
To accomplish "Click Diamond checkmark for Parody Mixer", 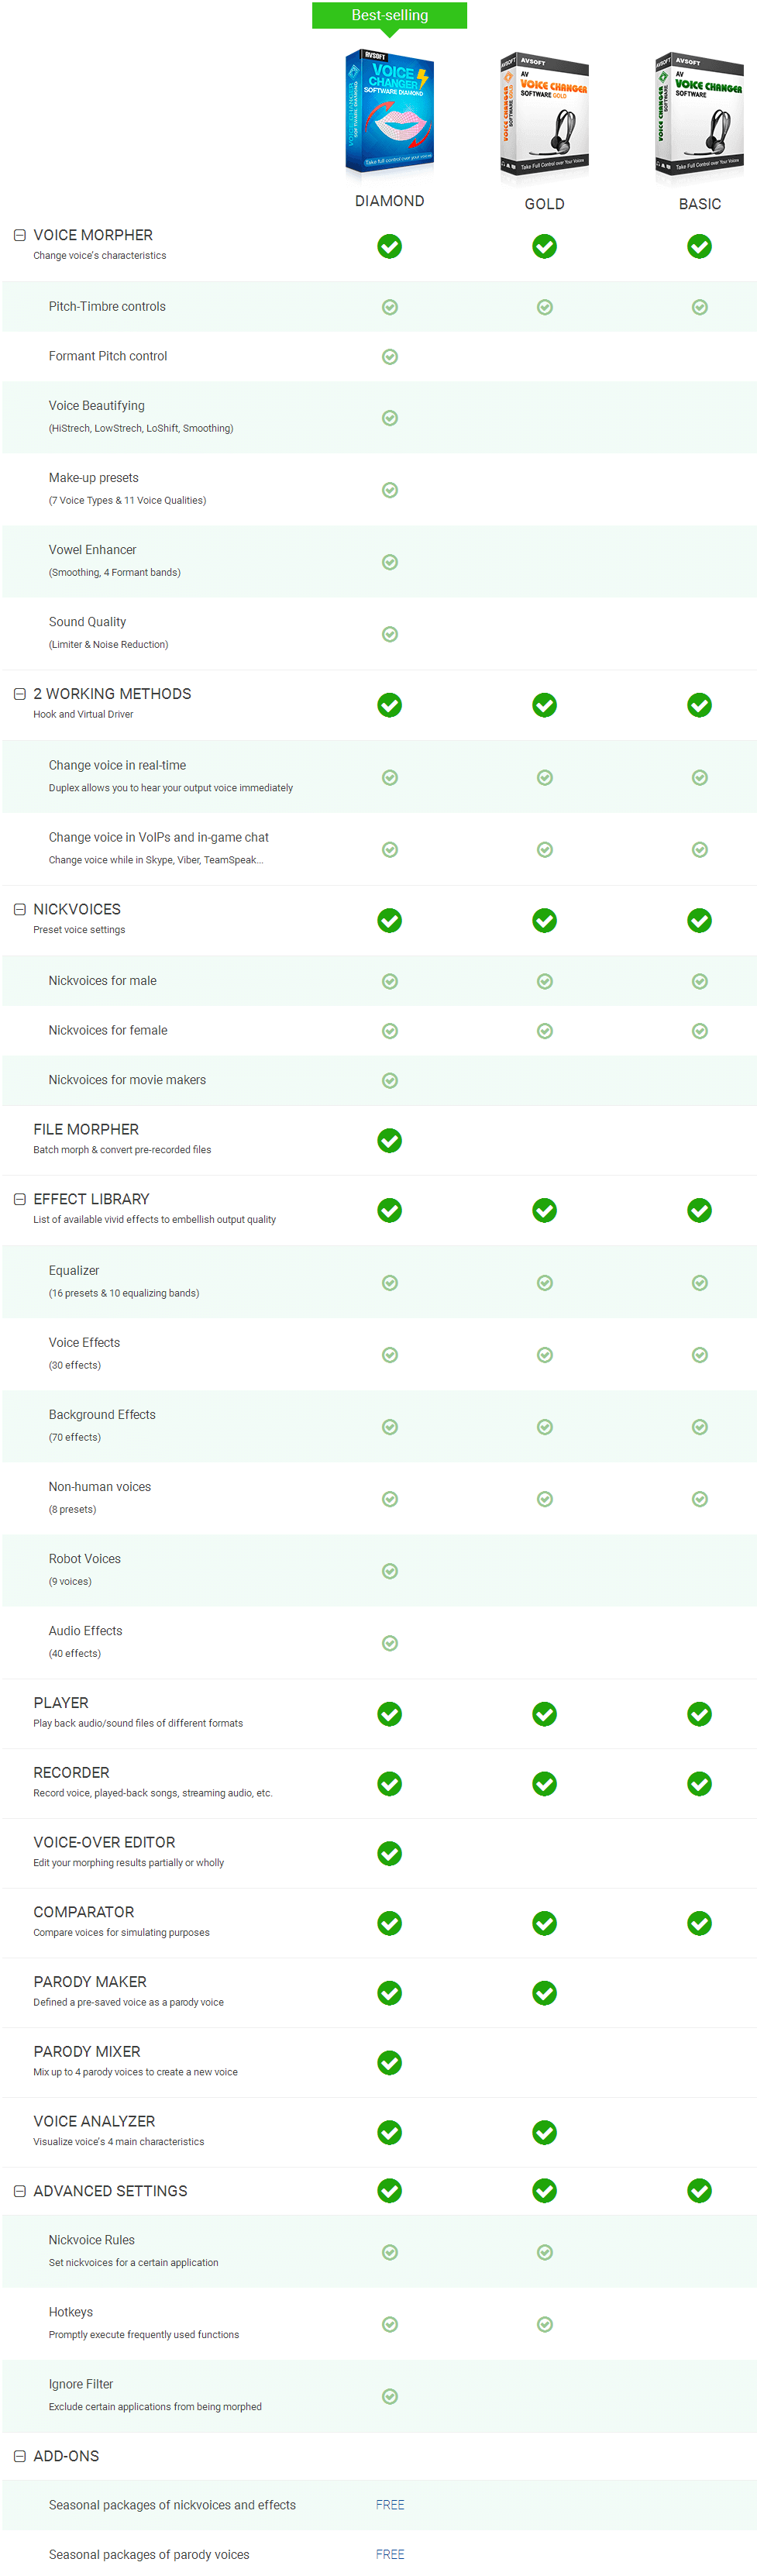I will pos(390,2062).
